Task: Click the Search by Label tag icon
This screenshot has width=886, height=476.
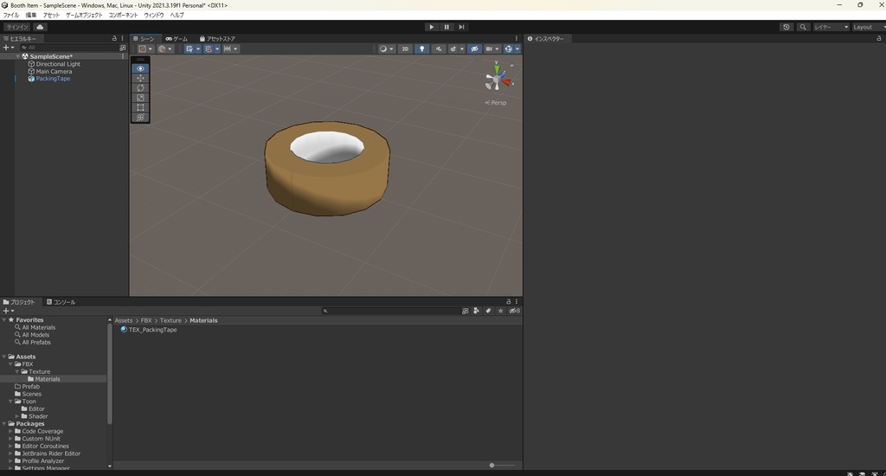Action: point(488,311)
